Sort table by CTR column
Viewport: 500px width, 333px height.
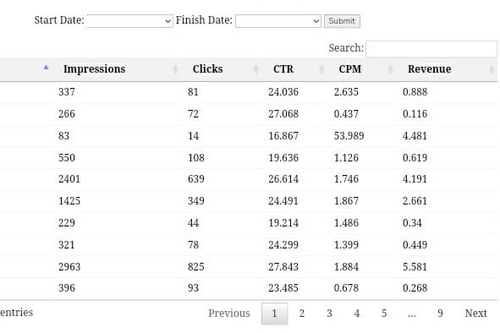pos(283,69)
